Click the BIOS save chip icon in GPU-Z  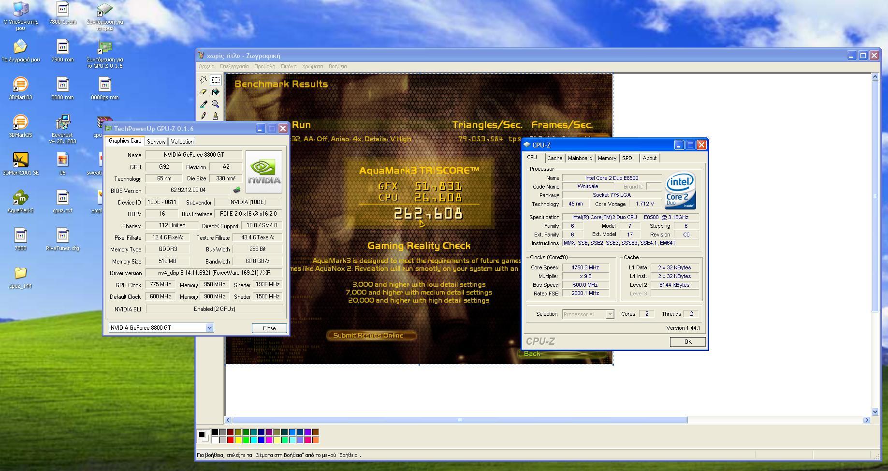pyautogui.click(x=237, y=190)
